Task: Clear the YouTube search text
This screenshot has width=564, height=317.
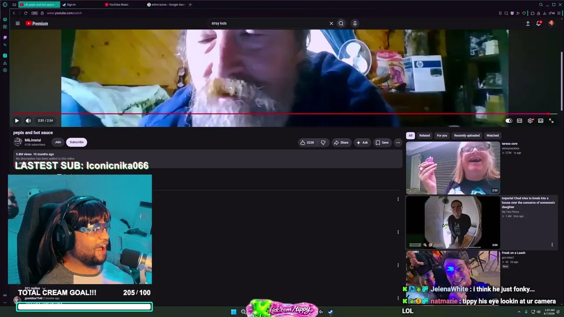Action: [x=331, y=23]
